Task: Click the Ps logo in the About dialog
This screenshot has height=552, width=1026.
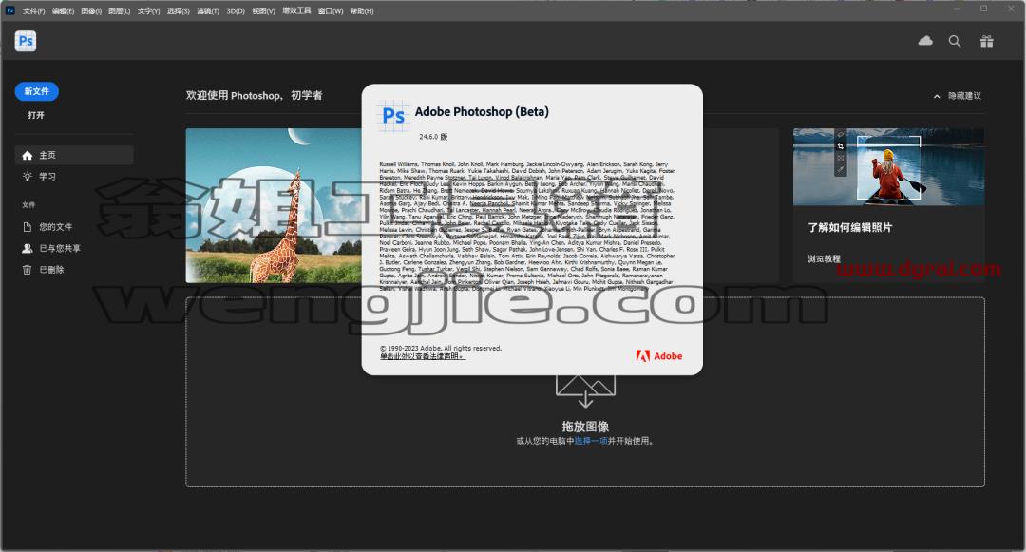Action: point(392,116)
